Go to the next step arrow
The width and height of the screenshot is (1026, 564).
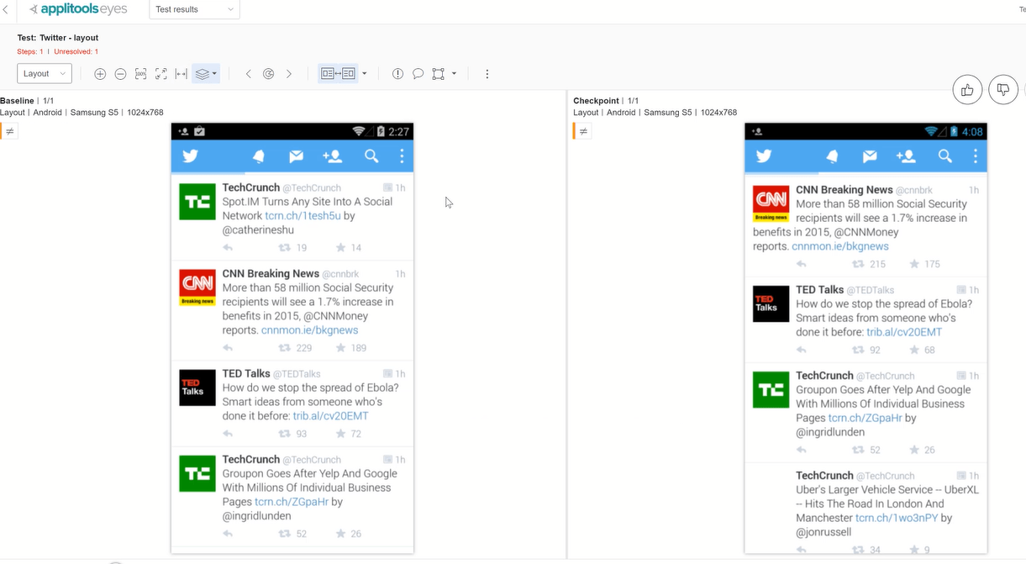pyautogui.click(x=289, y=74)
